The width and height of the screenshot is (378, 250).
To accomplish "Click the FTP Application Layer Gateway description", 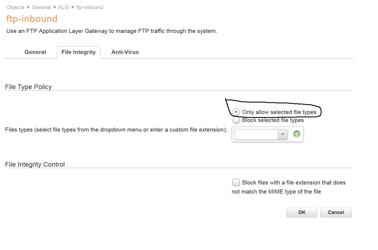I will click(x=112, y=31).
